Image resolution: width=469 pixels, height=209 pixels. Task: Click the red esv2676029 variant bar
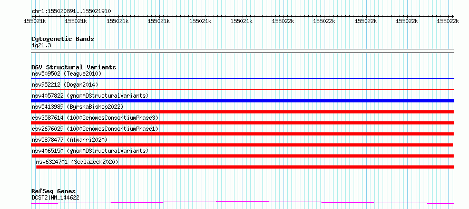pos(242,134)
